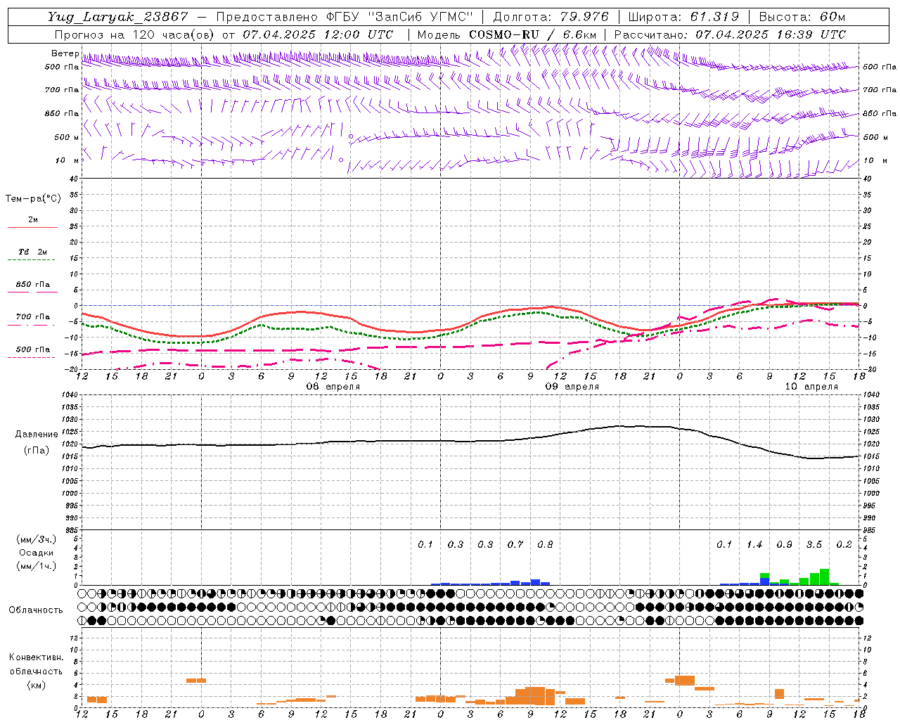This screenshot has width=900, height=720.
Task: Click the 10 апреля date label
Action: click(811, 387)
